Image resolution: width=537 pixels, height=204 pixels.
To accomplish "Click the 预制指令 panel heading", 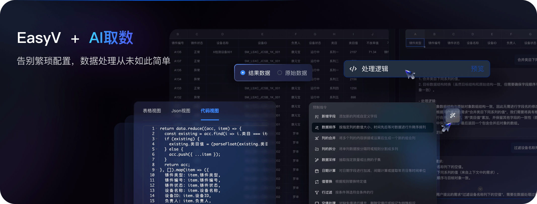I will point(320,107).
